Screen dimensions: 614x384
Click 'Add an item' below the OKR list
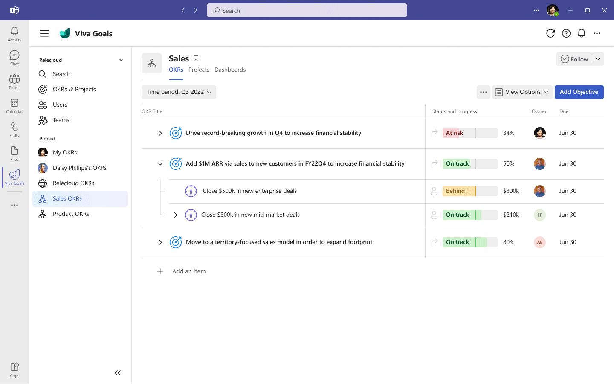(x=189, y=271)
